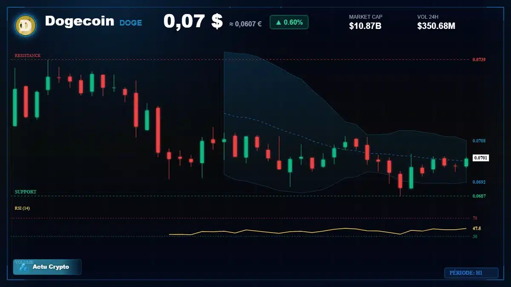This screenshot has width=511, height=287.
Task: Click the last green candlestick on chart
Action: [466, 162]
